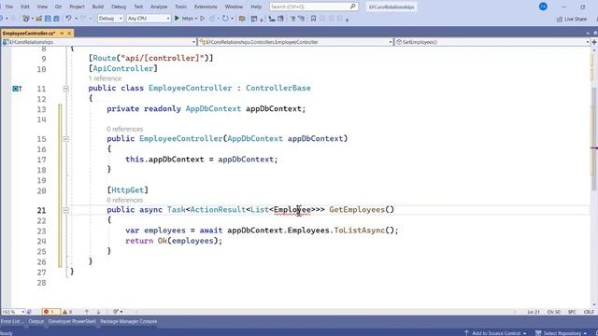Open the Developer PowerShell tab
This screenshot has height=336, width=598.
[x=72, y=321]
